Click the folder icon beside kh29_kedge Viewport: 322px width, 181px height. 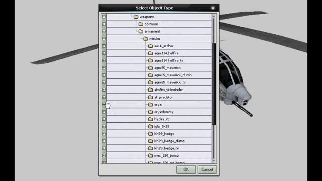coord(151,134)
